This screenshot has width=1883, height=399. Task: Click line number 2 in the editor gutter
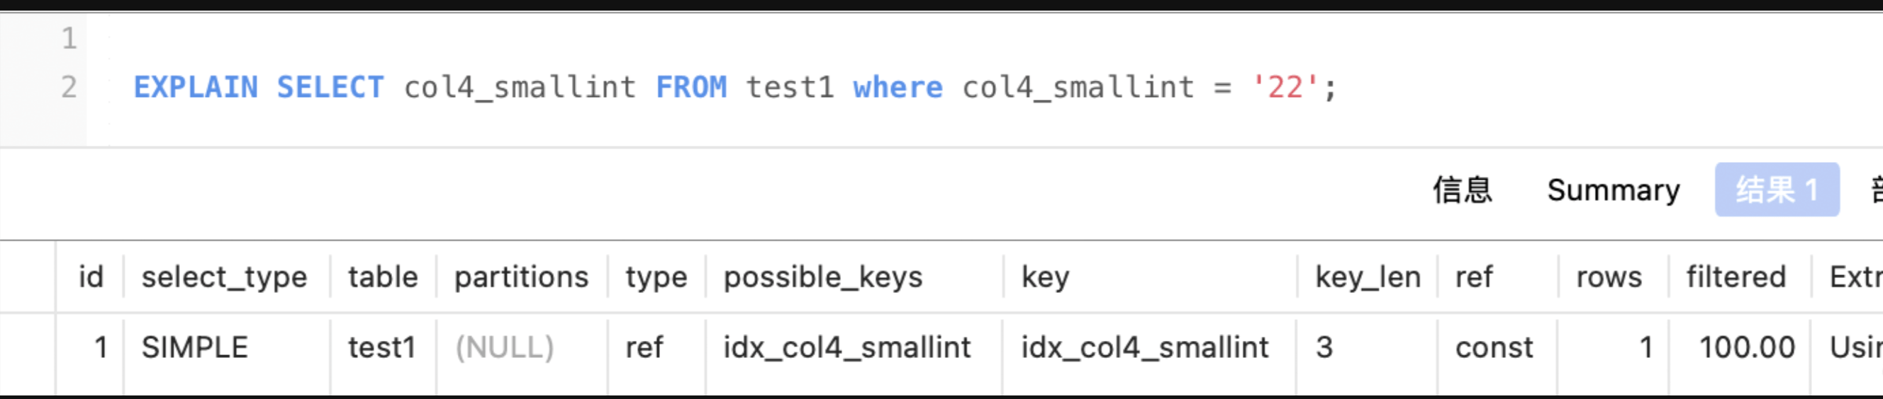[x=69, y=88]
